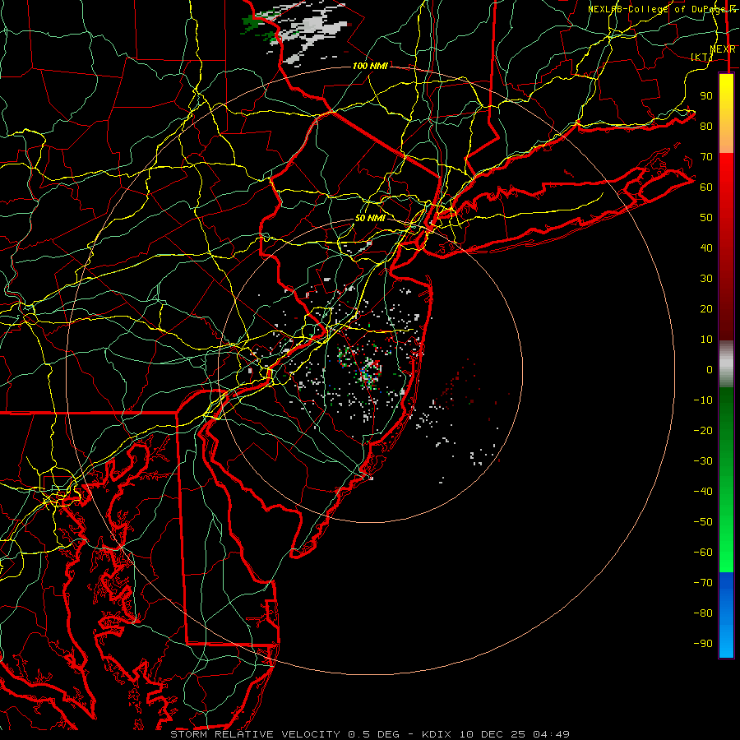Image resolution: width=740 pixels, height=740 pixels.
Task: Click the "80" value on velocity scale
Action: 706,126
